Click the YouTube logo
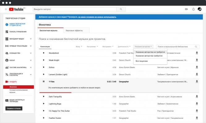206x123 pixels. (x=16, y=9)
